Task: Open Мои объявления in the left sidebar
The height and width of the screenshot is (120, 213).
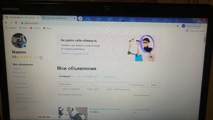Action: [x=23, y=64]
